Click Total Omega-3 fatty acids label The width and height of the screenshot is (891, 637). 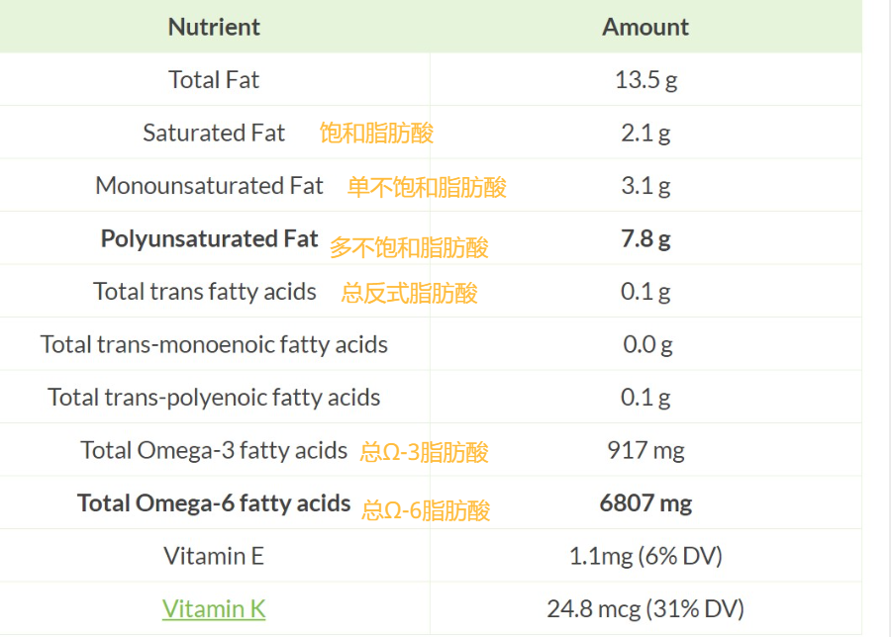214,450
